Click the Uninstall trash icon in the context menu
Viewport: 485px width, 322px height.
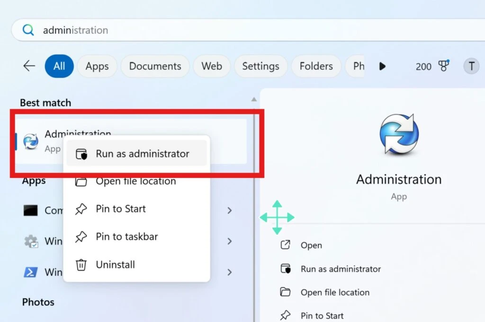point(81,265)
